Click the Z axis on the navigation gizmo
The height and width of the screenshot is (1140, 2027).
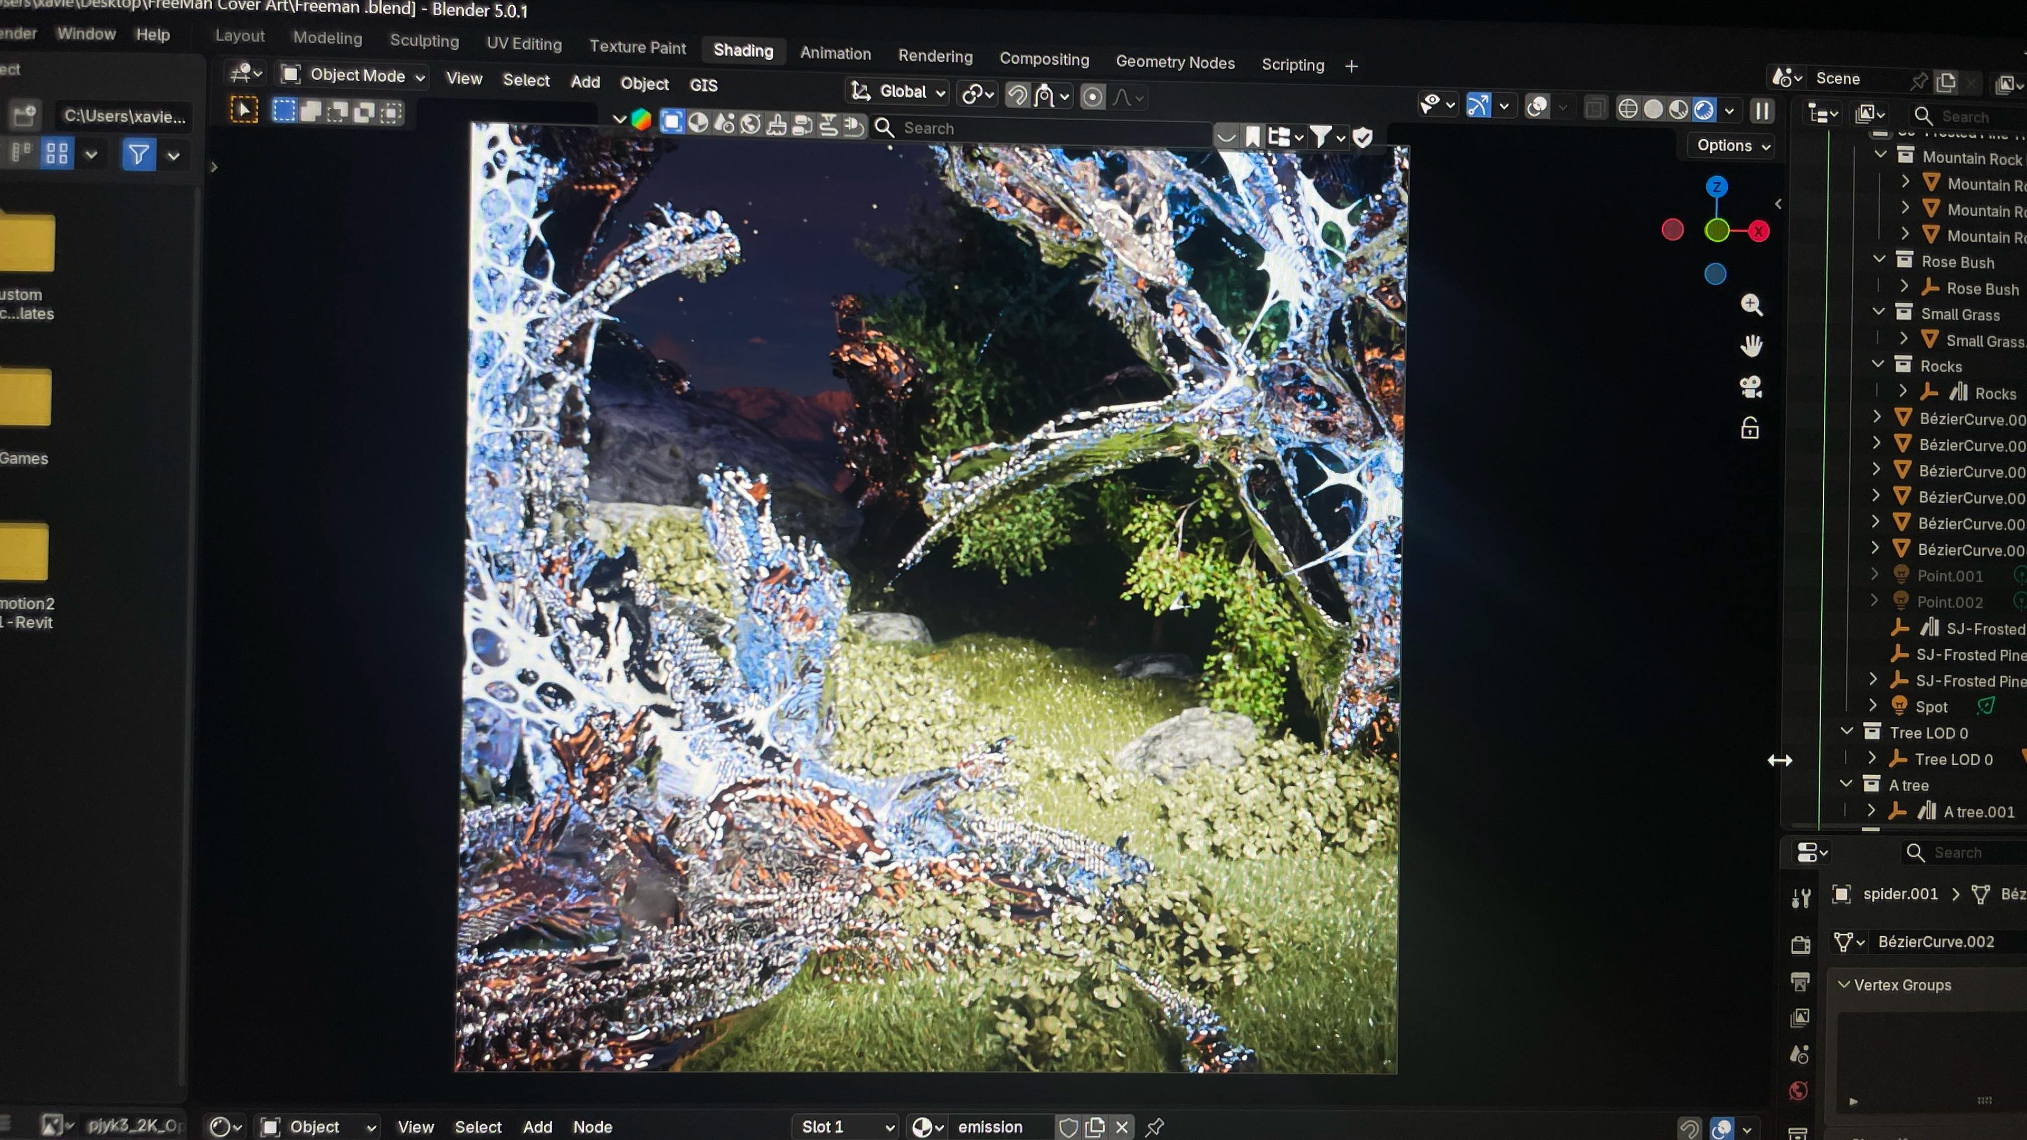click(x=1717, y=186)
